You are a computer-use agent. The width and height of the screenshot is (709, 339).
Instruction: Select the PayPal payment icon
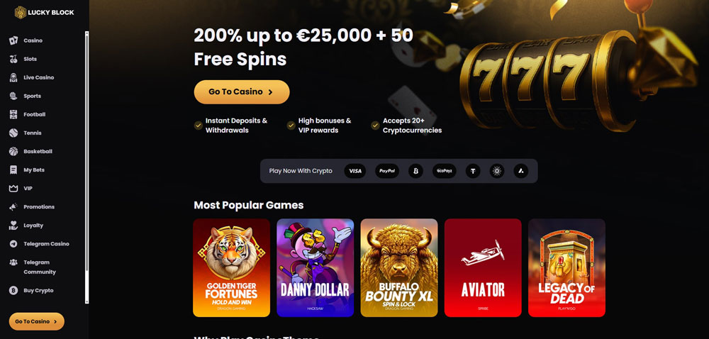click(387, 171)
